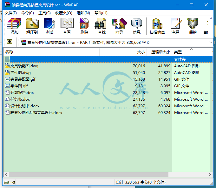
Task: Expand hidden toolbar buttons chevron
Action: pos(211,18)
